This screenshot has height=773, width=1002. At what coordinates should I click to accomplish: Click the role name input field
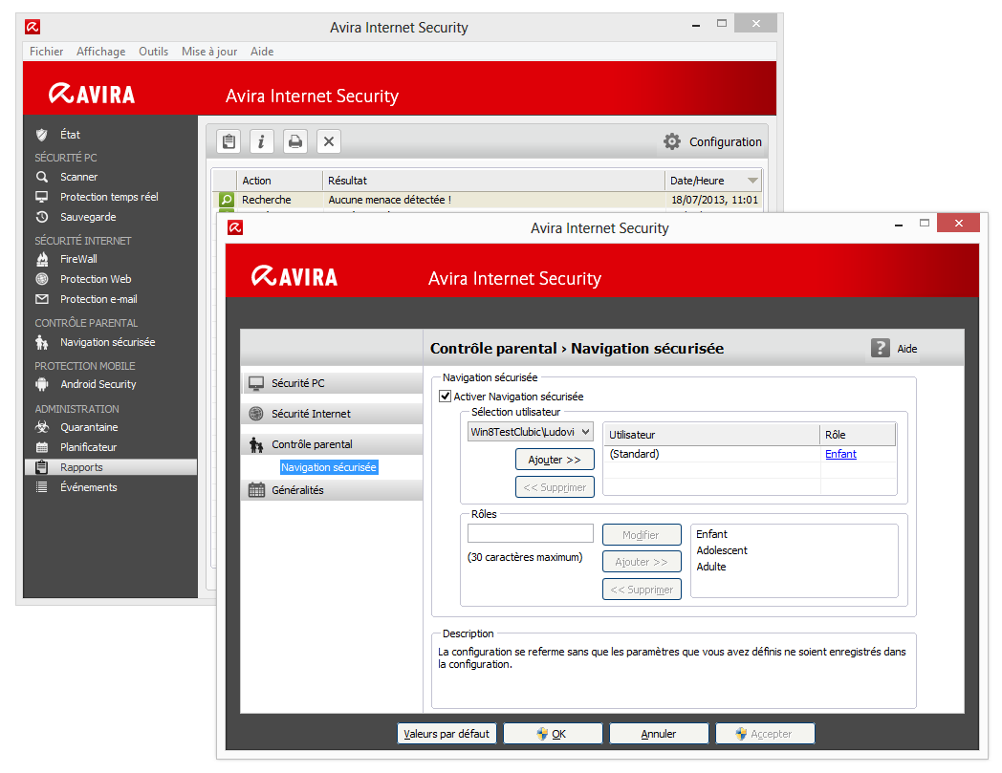tap(531, 534)
